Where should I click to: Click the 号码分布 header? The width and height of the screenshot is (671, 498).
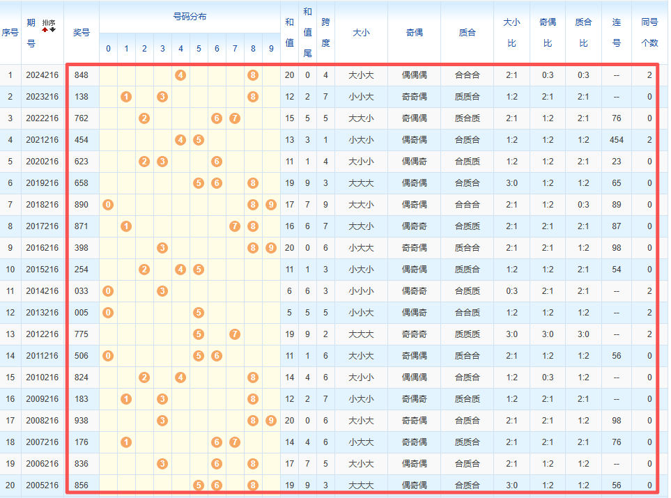(x=190, y=17)
